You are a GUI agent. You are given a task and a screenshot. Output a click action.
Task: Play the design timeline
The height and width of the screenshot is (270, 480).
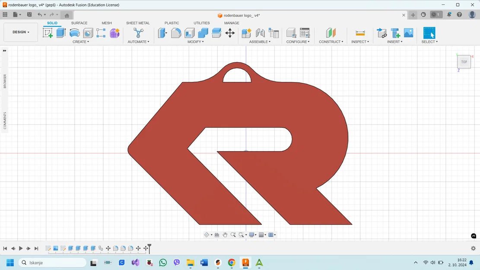21,248
